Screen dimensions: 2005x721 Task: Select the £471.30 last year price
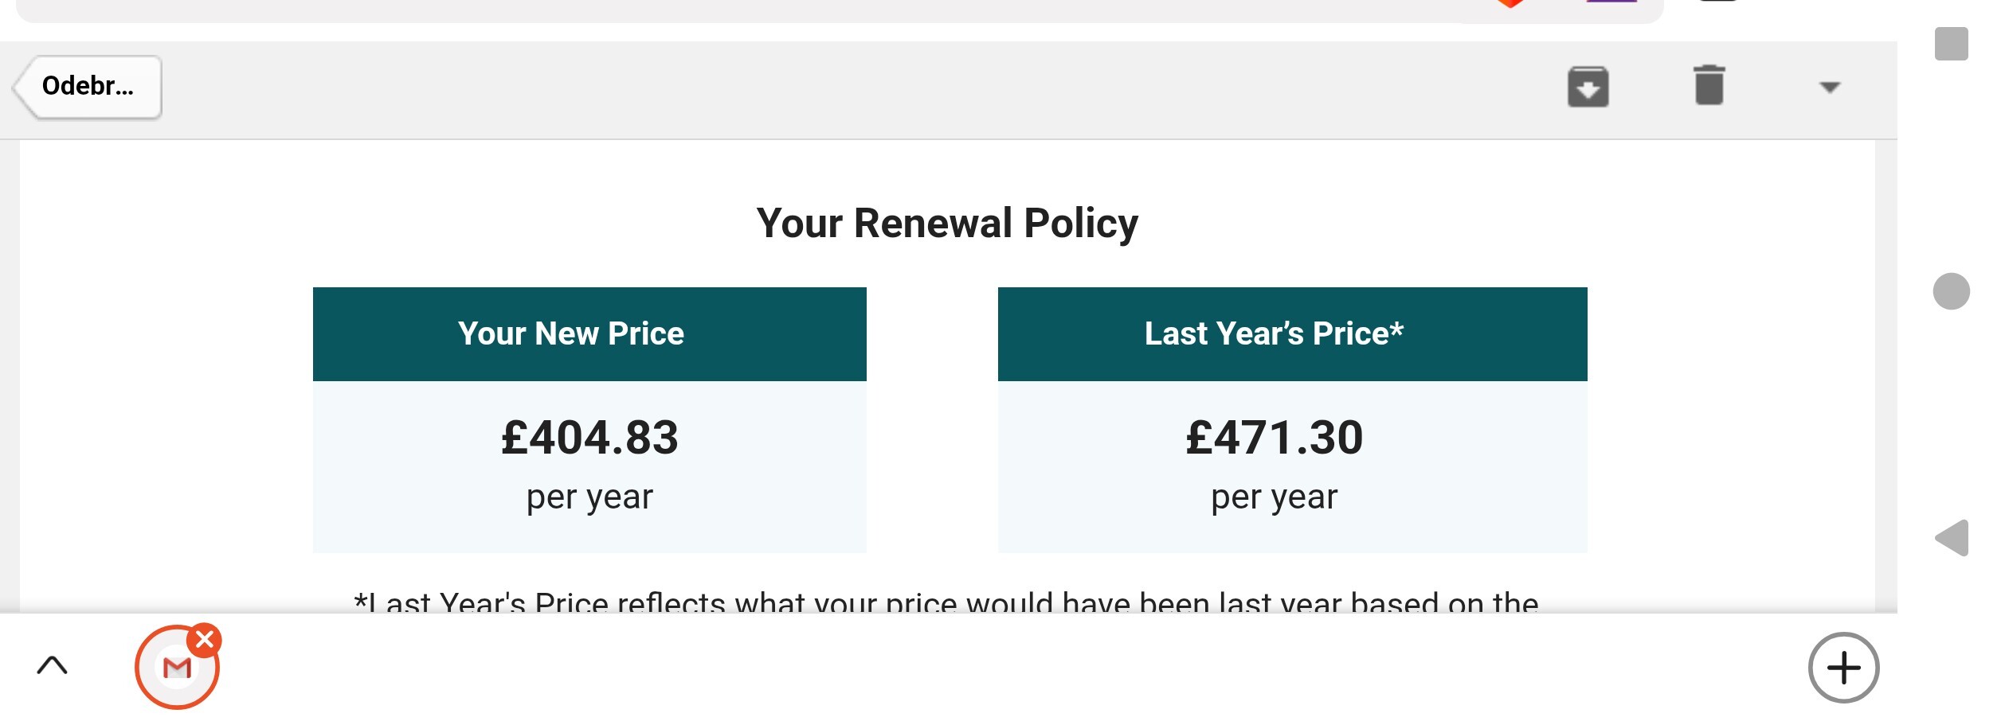[x=1274, y=438]
